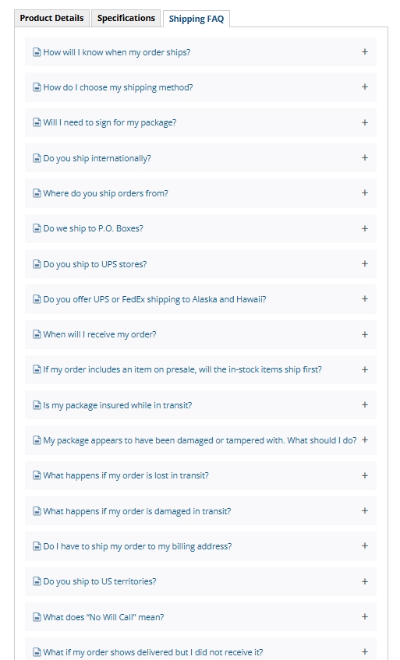
Task: Expand plus for 'What happens if my order is damaged in transit?'
Action: [365, 511]
